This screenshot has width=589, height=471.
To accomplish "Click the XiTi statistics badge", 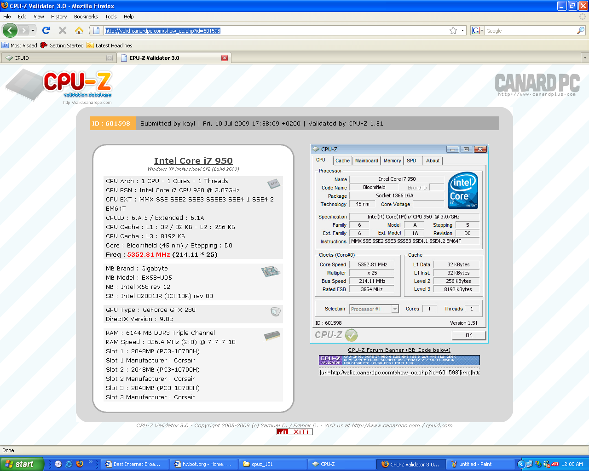I will [294, 432].
